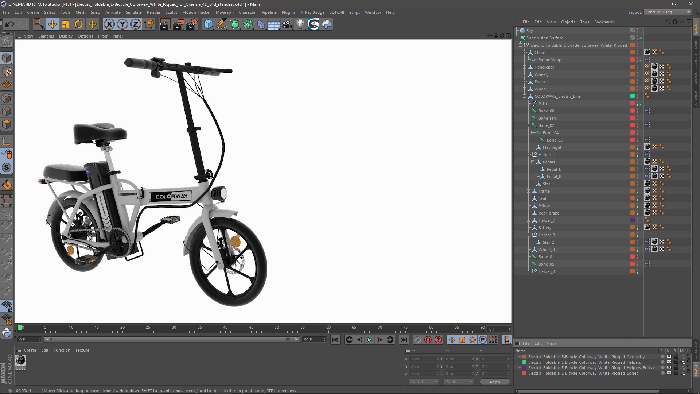Open the MoGraph array icon
700x394 pixels.
pos(248,24)
